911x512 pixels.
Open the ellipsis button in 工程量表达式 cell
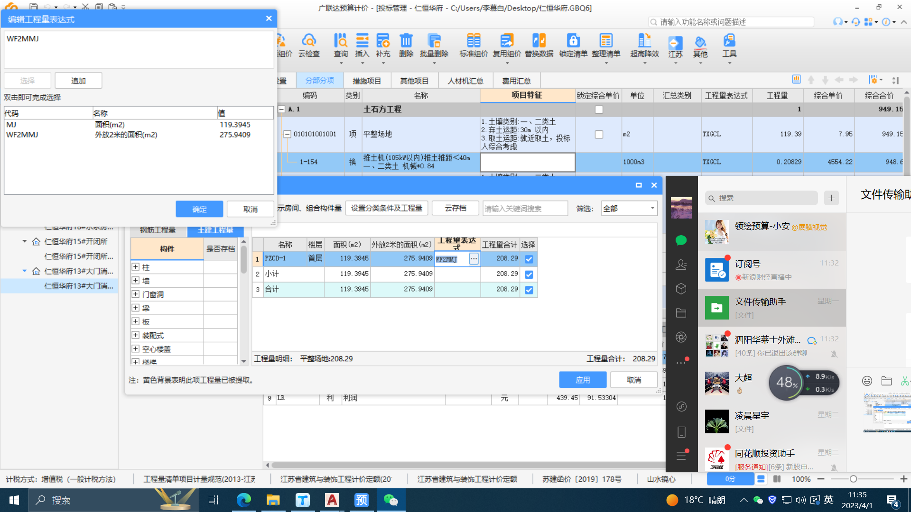pyautogui.click(x=474, y=259)
